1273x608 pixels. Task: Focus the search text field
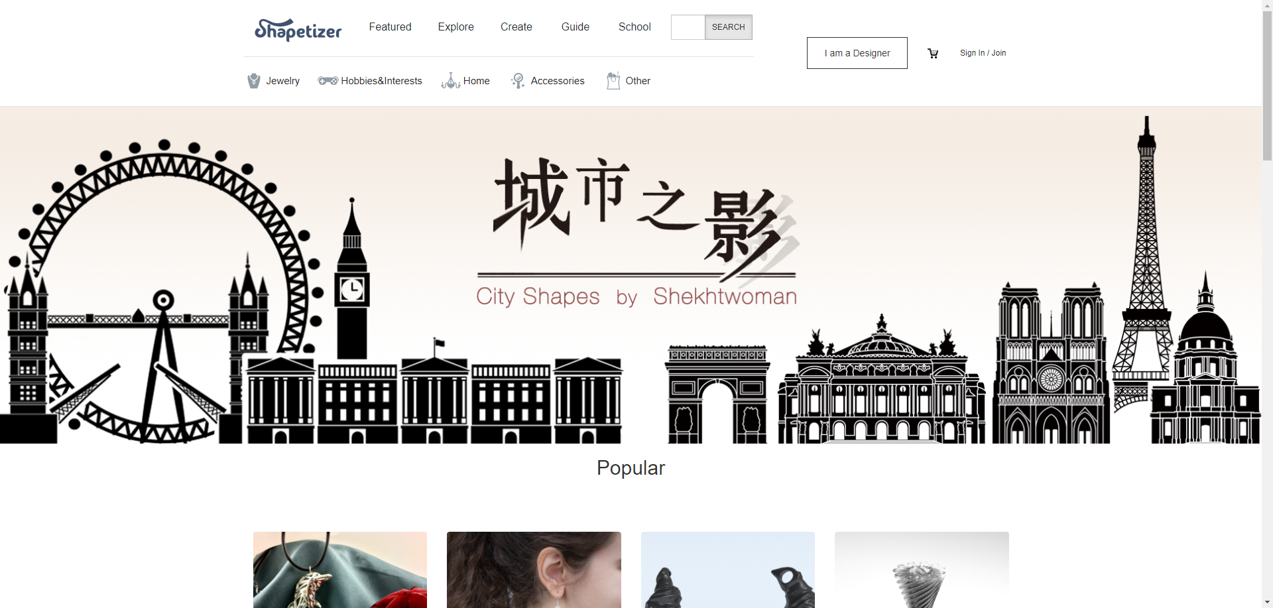[x=688, y=27]
